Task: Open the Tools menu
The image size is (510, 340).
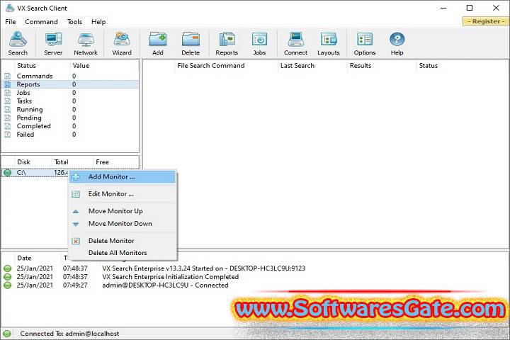Action: (74, 22)
